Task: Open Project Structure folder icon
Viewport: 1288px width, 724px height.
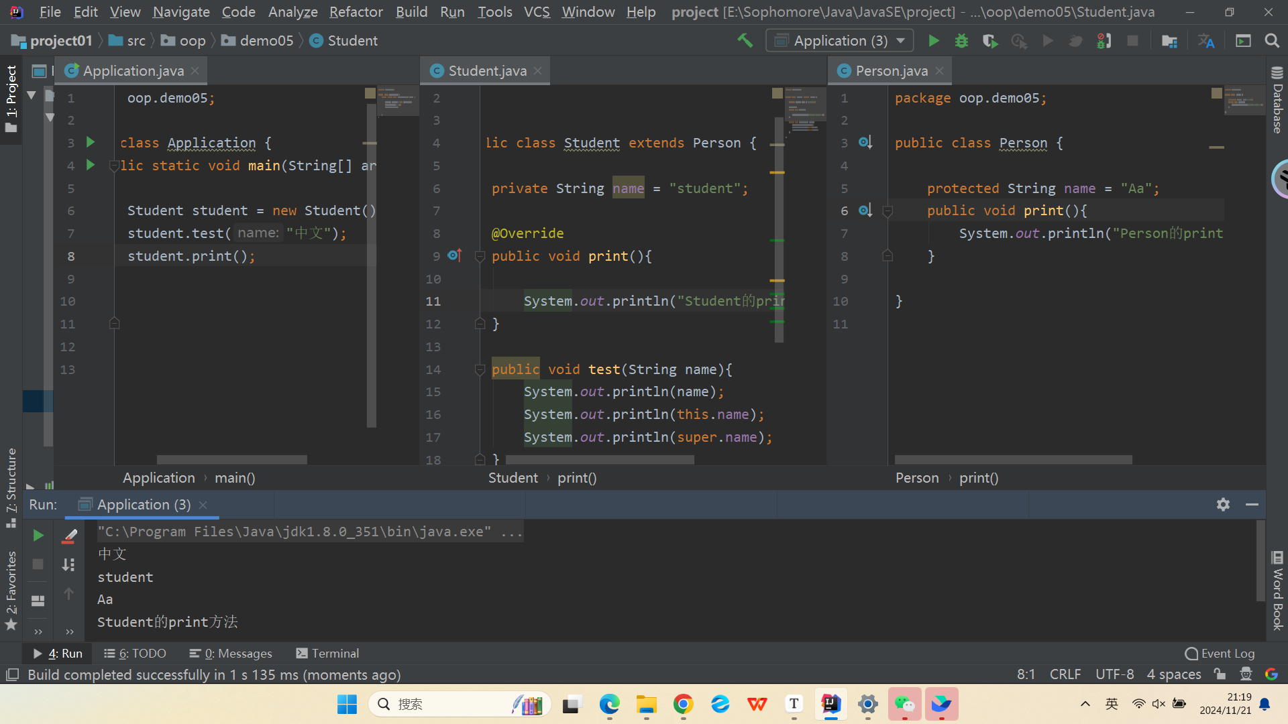Action: (x=1169, y=41)
